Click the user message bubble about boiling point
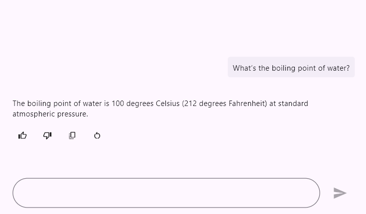The width and height of the screenshot is (366, 214). coord(291,68)
